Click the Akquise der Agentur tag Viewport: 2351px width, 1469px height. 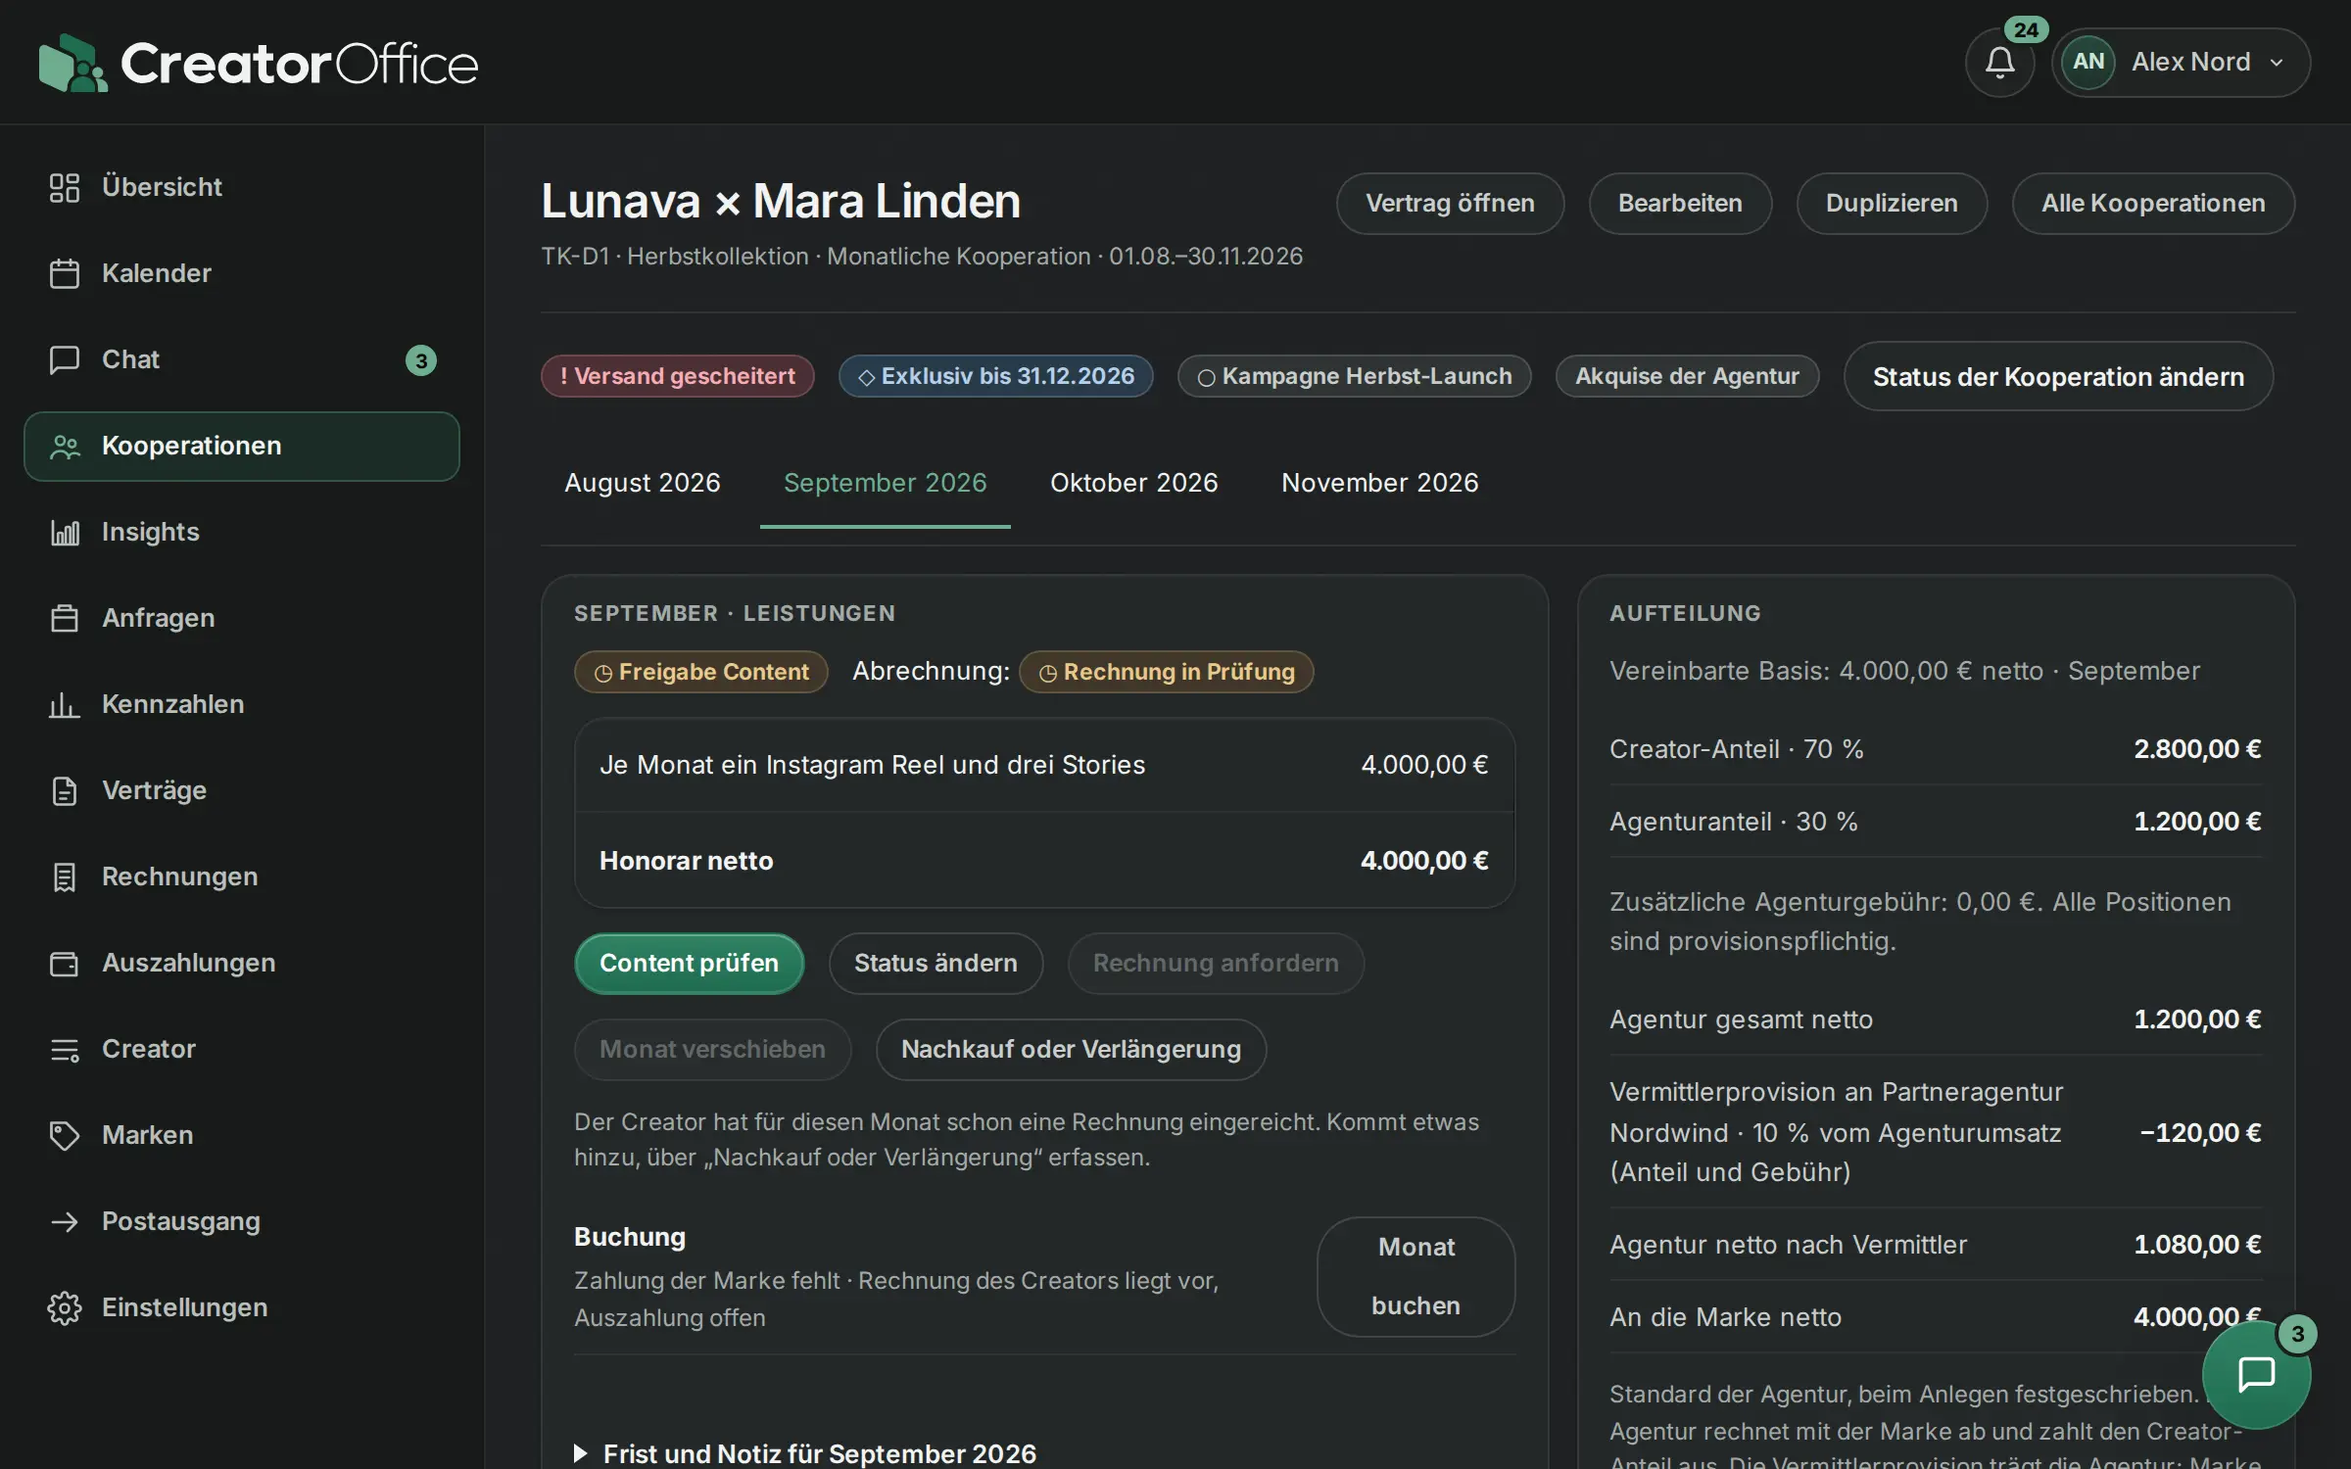1687,376
